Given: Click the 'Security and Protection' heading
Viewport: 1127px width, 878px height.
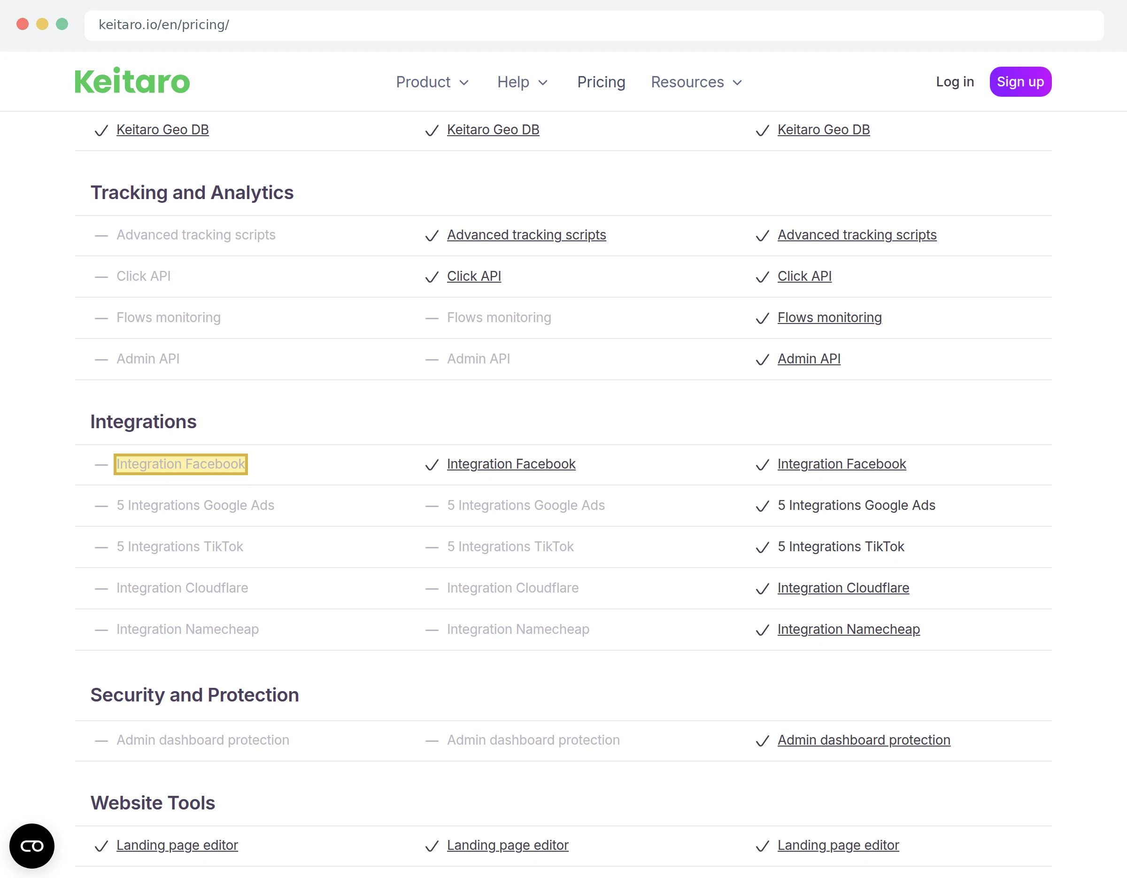Looking at the screenshot, I should pyautogui.click(x=194, y=695).
